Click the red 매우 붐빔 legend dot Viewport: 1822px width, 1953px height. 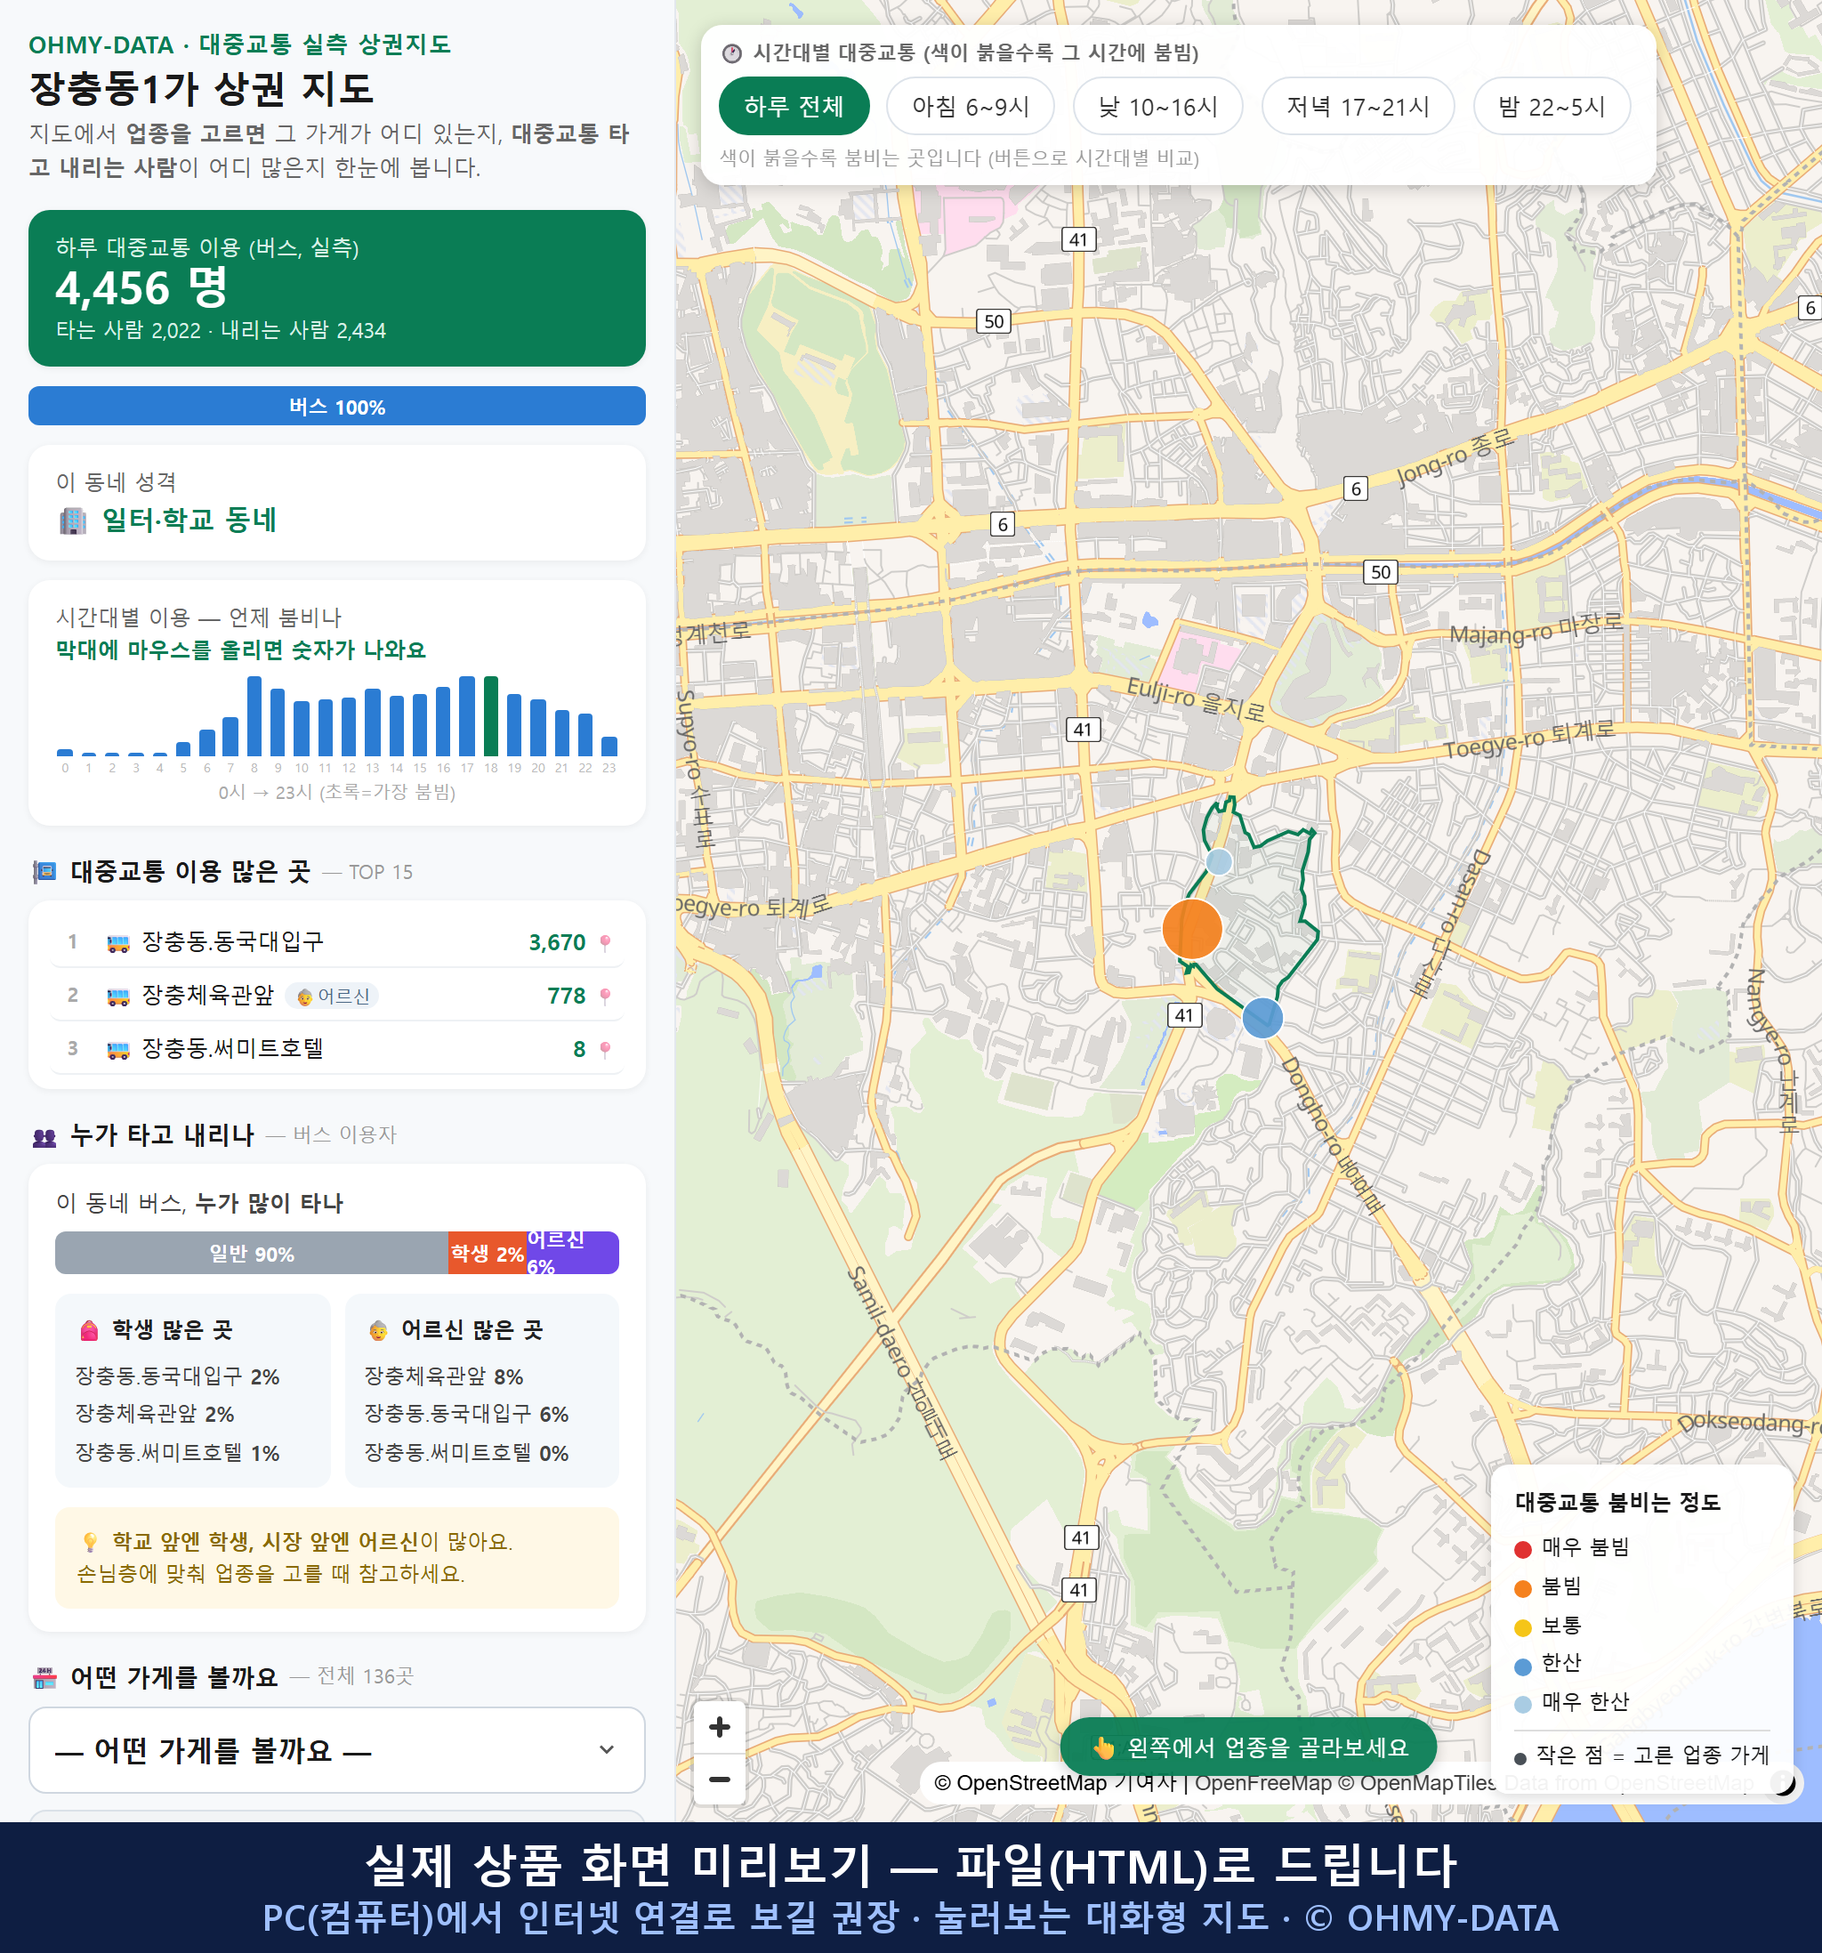1522,1549
